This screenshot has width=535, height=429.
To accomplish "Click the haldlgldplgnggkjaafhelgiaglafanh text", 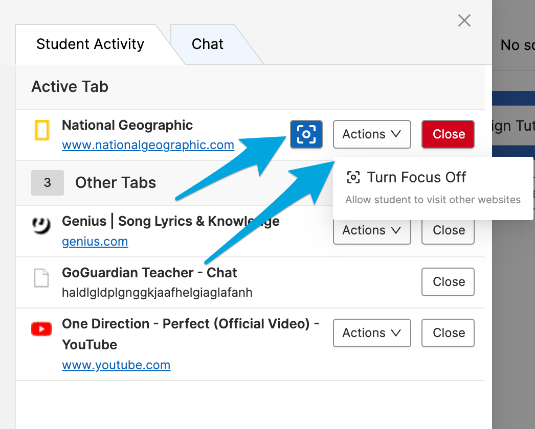I will click(x=158, y=292).
